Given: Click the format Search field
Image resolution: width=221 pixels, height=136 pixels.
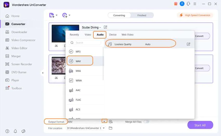Looking at the screenshot, I should [x=85, y=43].
